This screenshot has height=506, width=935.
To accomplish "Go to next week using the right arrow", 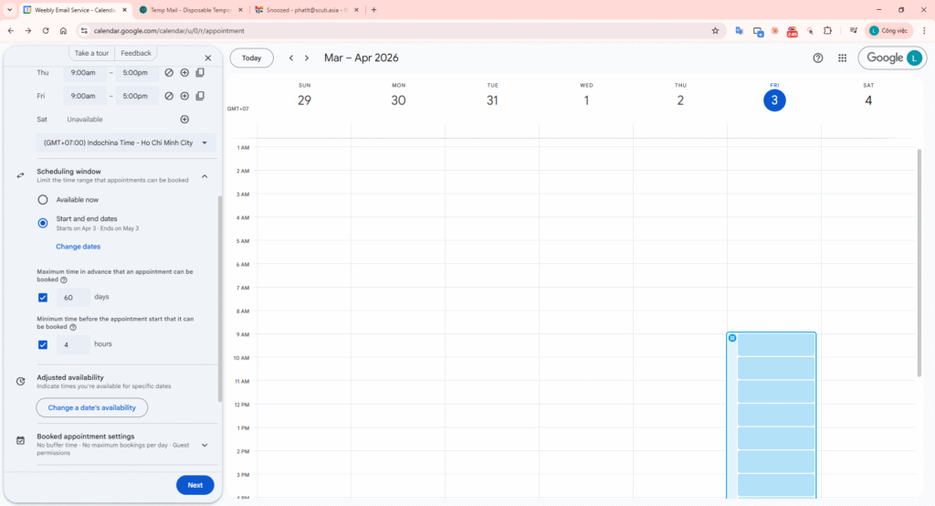I will (307, 58).
